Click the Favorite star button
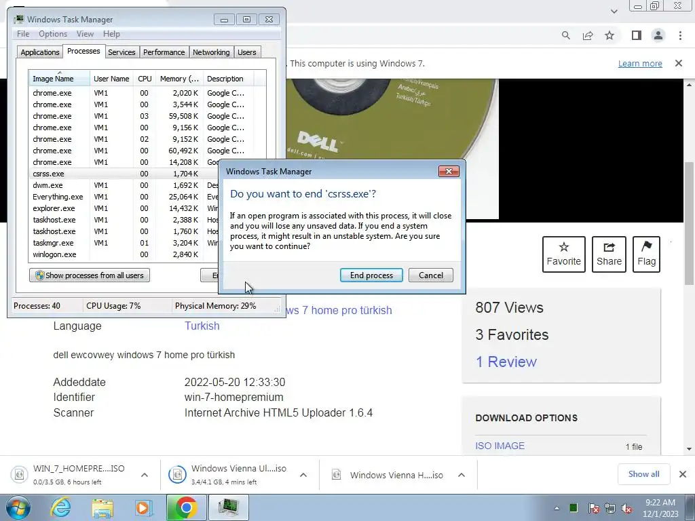Viewport: 695px width, 521px height. (x=564, y=254)
